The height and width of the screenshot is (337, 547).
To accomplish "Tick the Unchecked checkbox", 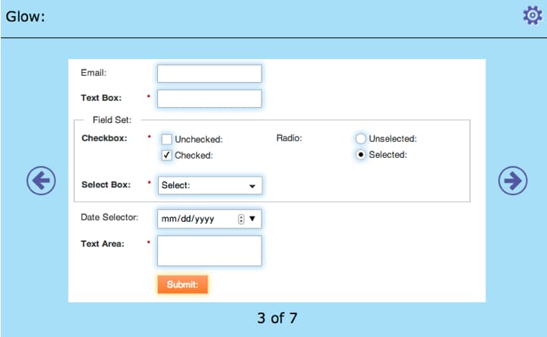I will (x=166, y=139).
